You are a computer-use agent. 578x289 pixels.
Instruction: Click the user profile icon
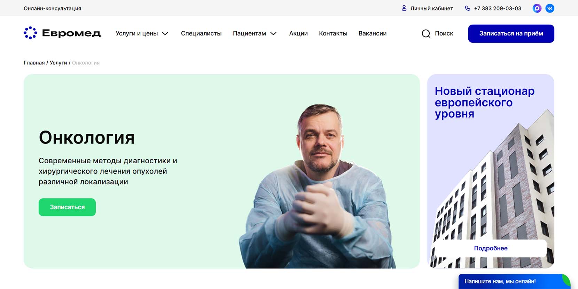tap(404, 8)
